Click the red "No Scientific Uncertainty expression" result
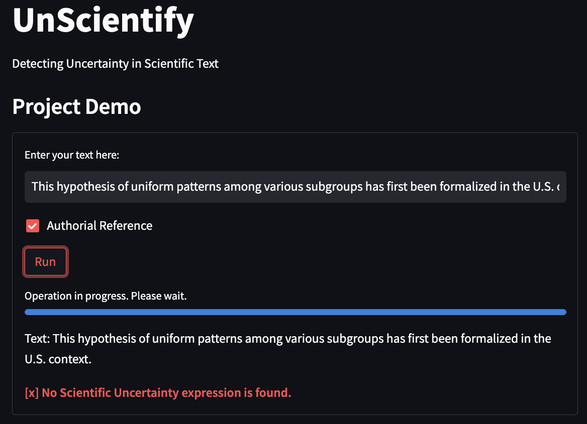587x424 pixels. click(x=166, y=392)
